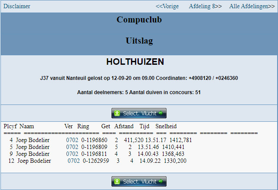
Task: Open the Afdeling 8>> link
Action: pyautogui.click(x=205, y=6)
